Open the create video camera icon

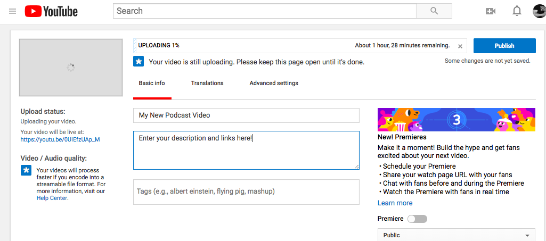491,11
